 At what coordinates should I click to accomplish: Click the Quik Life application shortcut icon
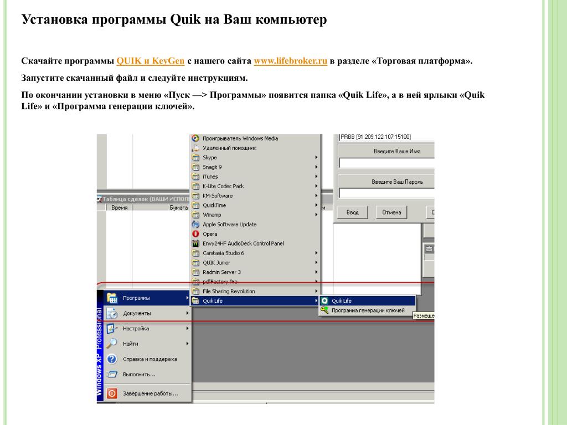click(x=324, y=300)
